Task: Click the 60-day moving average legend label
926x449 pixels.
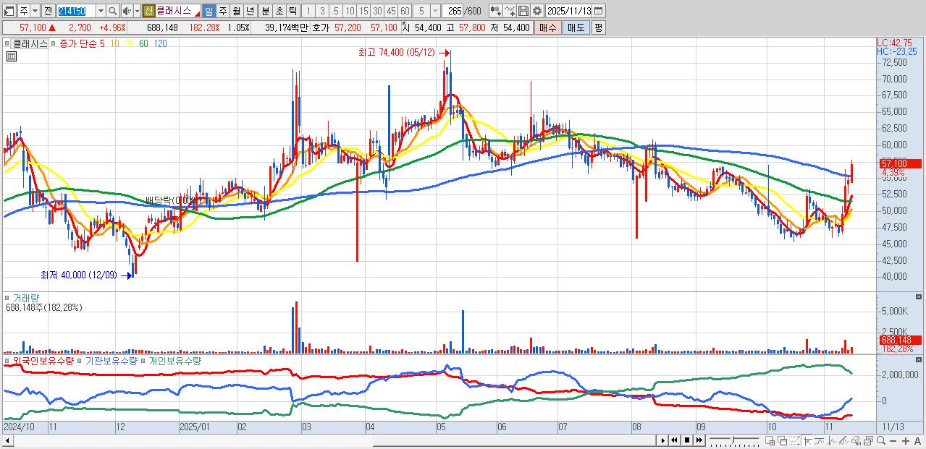Action: 143,43
